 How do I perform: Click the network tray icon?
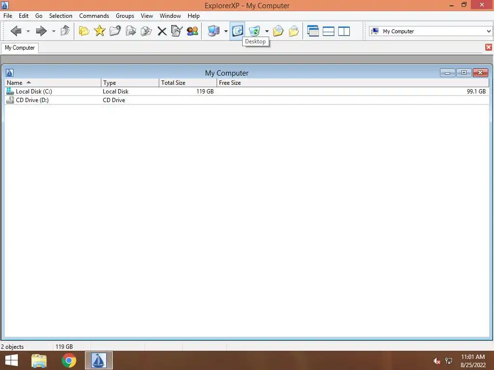(449, 361)
